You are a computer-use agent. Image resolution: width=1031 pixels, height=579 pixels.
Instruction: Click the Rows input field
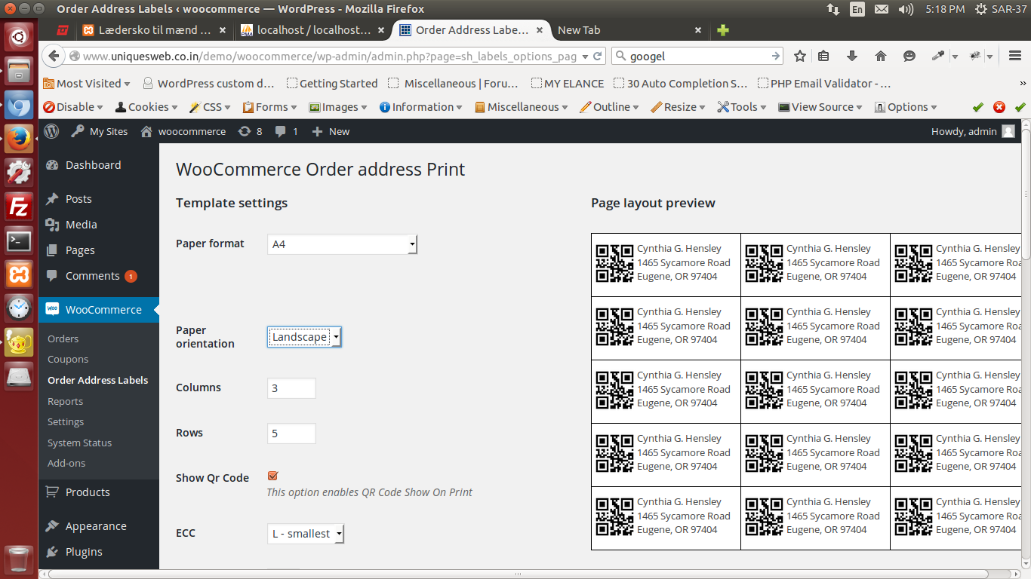tap(291, 433)
